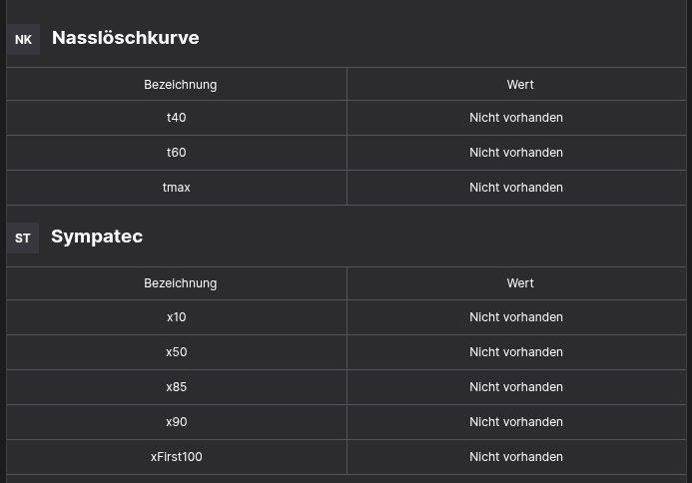Select the x90 row label
This screenshot has height=483, width=692.
click(x=176, y=422)
